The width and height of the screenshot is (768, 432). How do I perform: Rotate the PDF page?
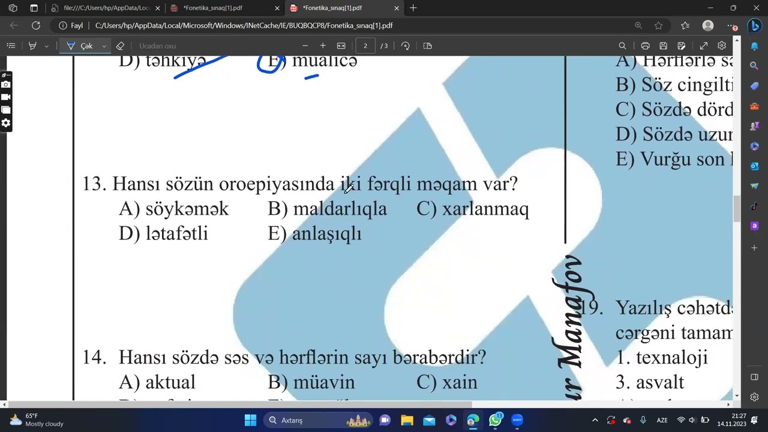(x=406, y=46)
